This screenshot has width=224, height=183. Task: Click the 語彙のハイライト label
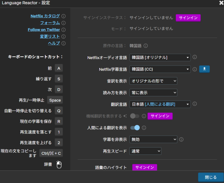111,167
